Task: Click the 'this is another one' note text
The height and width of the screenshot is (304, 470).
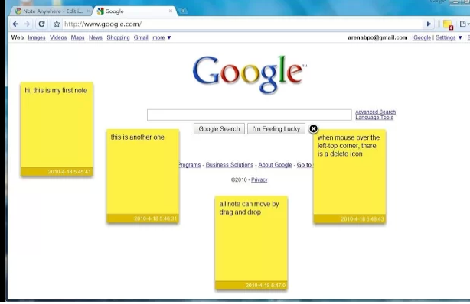Action: [138, 137]
